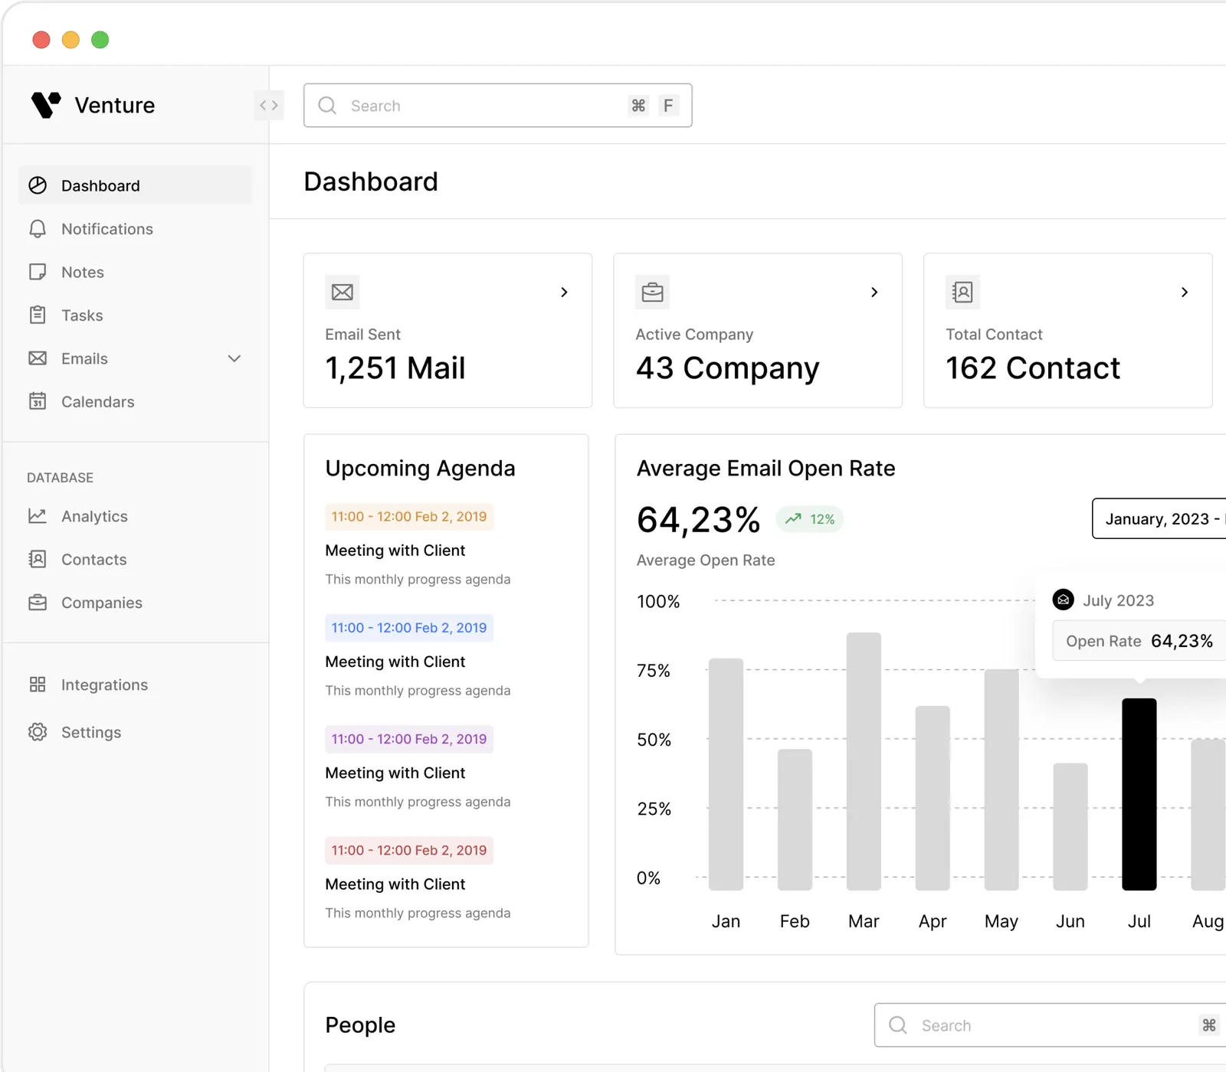Screen dimensions: 1226x1072
Task: Click the black mail icon beside July 2023
Action: 1064,600
